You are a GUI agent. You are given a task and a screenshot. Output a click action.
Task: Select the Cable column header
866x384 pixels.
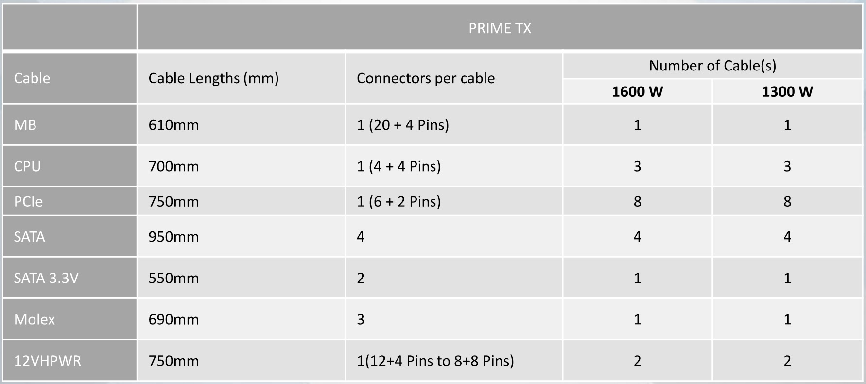pyautogui.click(x=32, y=78)
